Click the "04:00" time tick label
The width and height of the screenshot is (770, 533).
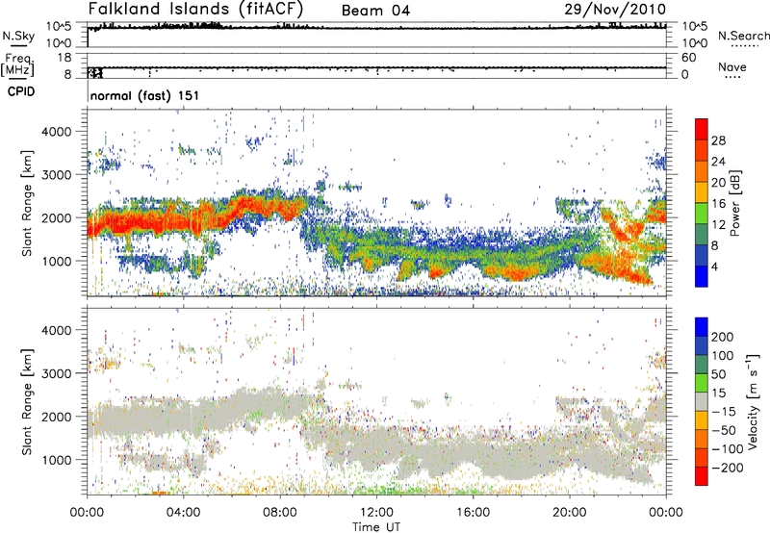184,513
